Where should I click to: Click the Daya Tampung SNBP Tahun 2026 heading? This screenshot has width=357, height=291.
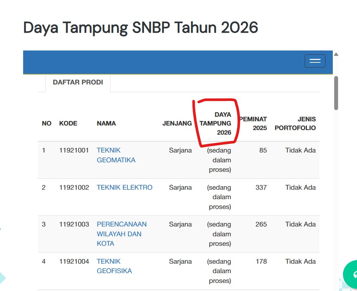tap(141, 28)
